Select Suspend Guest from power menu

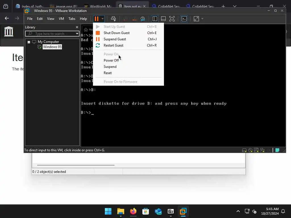(x=128, y=39)
